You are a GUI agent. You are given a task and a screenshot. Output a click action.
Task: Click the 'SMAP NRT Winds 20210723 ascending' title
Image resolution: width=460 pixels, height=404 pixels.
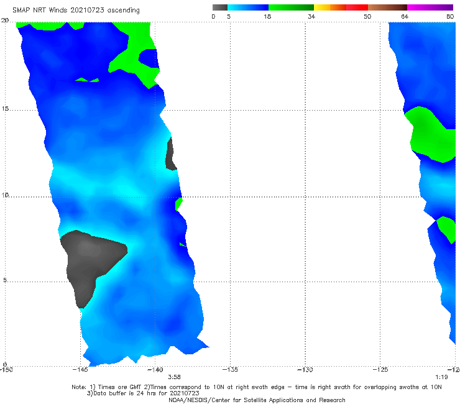76,11
